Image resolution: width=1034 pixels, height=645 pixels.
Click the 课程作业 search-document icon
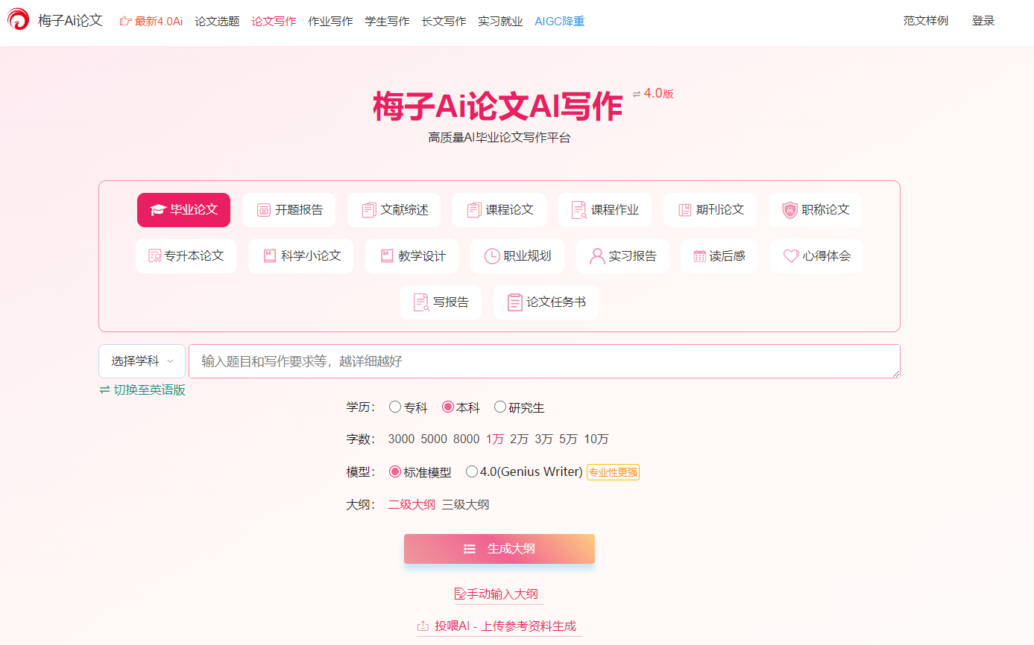[579, 210]
